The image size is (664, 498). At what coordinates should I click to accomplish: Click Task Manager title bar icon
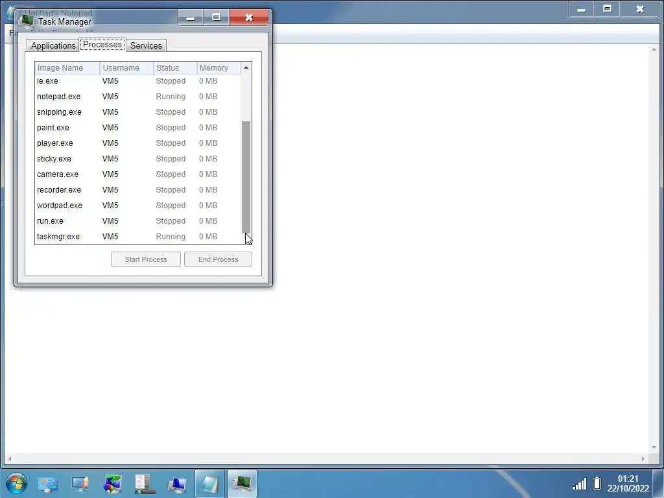(27, 21)
